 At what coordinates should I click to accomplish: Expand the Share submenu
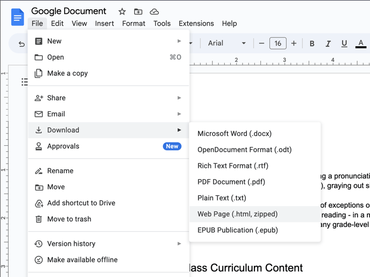click(x=109, y=98)
